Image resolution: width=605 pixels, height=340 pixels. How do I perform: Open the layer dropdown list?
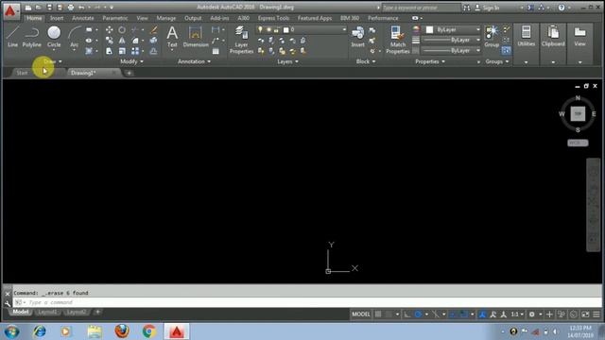click(x=344, y=29)
